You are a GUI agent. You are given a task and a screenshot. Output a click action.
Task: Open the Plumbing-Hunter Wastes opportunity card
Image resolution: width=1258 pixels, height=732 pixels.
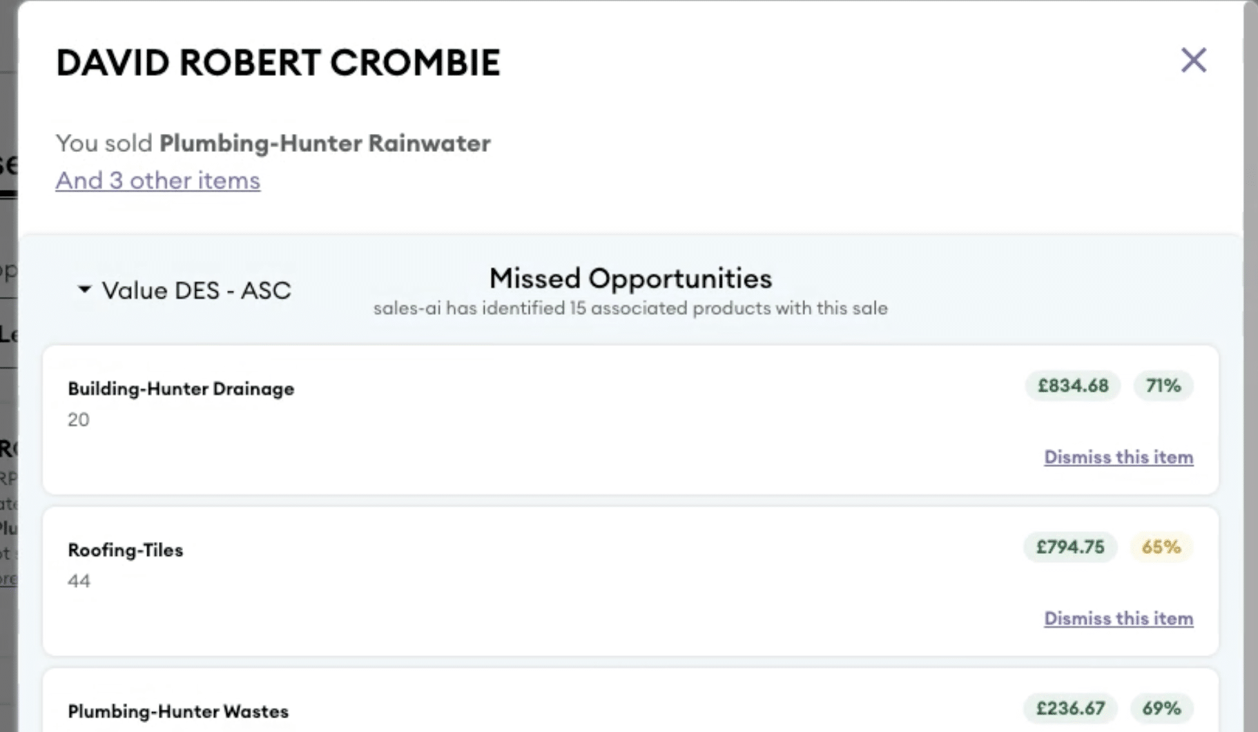point(630,700)
